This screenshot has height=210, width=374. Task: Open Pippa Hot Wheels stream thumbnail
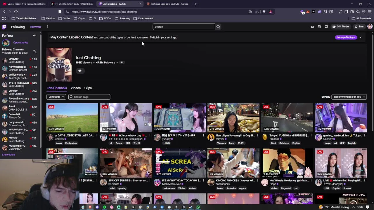click(x=287, y=163)
